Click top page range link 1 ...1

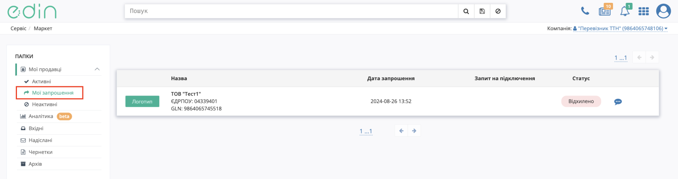(x=621, y=58)
